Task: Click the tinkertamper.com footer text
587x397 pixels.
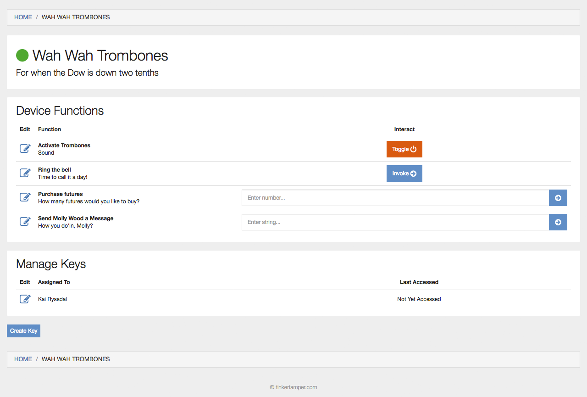Action: 293,387
